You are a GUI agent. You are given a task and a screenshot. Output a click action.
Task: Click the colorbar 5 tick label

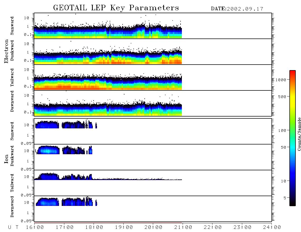click(285, 198)
